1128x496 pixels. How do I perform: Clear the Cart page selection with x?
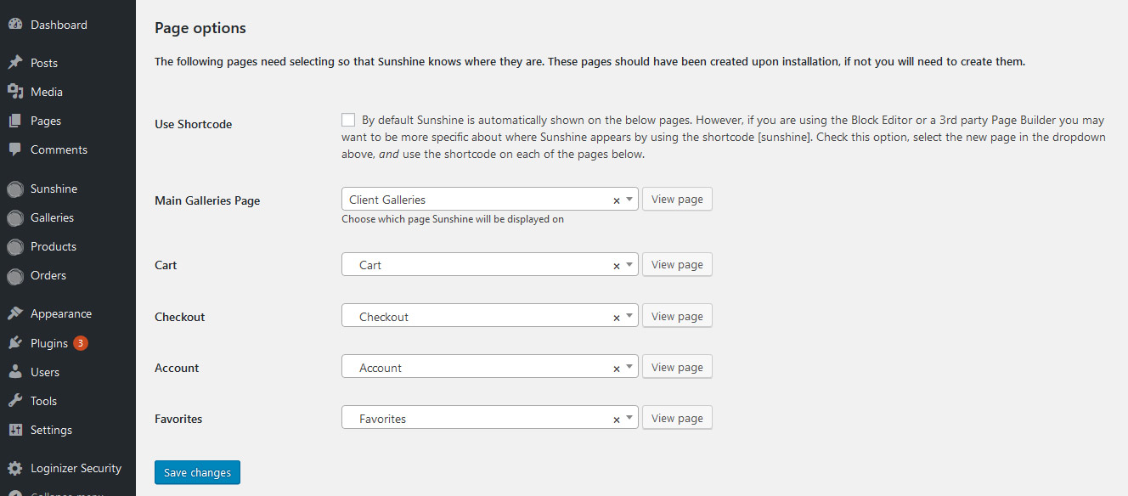coord(617,266)
